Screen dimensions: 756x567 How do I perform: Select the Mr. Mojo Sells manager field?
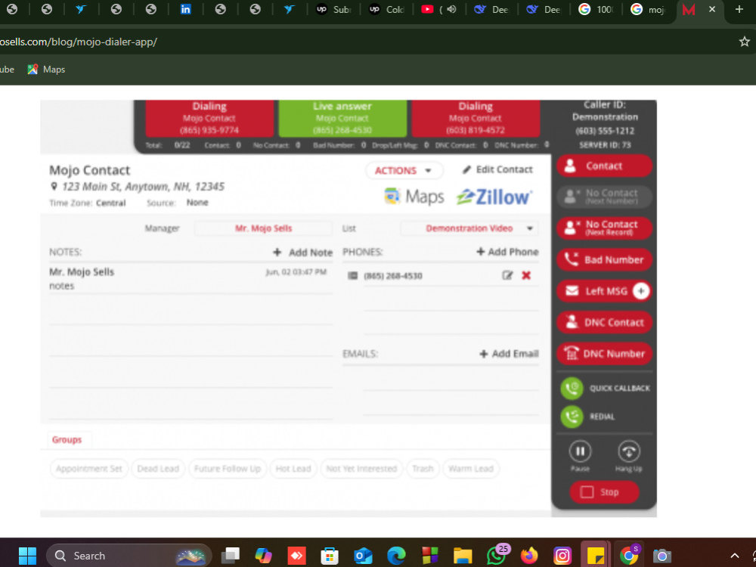pos(263,228)
